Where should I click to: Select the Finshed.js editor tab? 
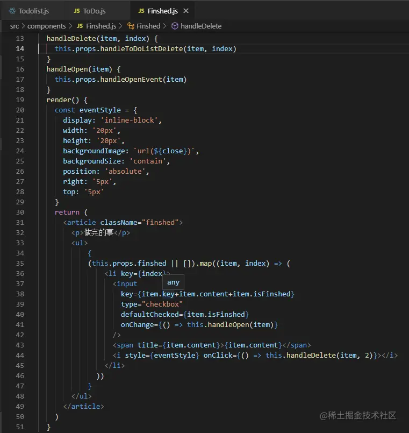point(162,11)
